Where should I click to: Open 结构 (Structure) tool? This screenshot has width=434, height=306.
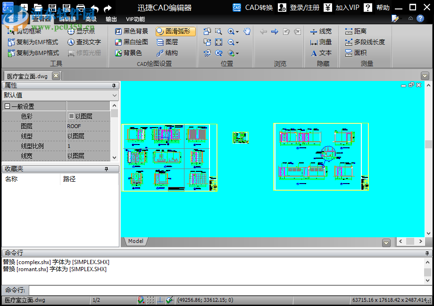167,53
